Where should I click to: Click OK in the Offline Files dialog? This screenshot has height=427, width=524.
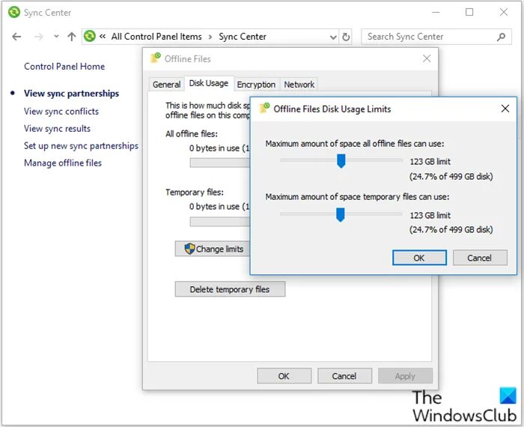point(284,376)
